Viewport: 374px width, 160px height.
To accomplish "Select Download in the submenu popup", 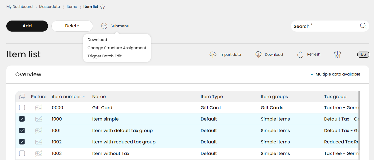I will 97,40.
